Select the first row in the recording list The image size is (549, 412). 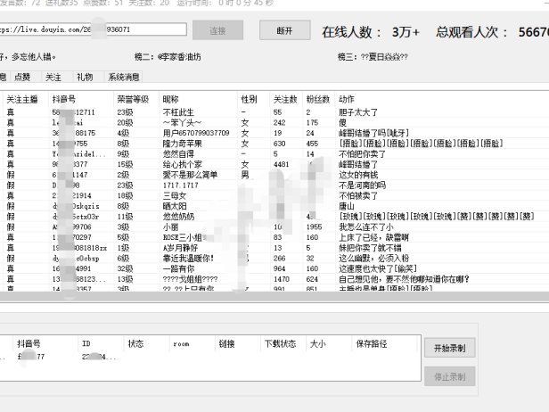[210, 357]
